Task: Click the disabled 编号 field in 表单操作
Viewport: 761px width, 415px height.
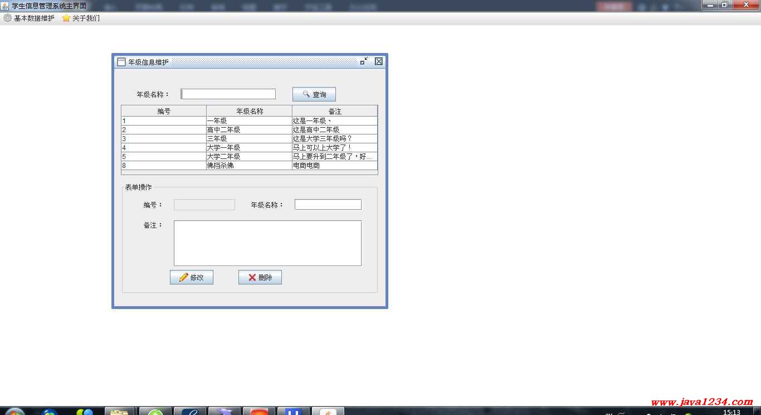Action: tap(204, 205)
